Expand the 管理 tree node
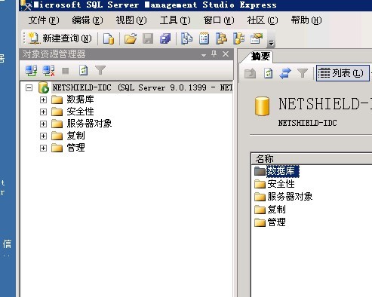The height and width of the screenshot is (297, 372). 43,148
